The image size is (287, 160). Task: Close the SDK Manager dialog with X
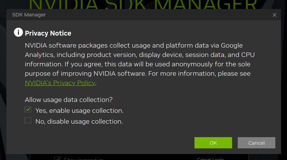point(274,15)
